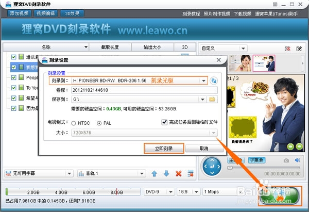The height and width of the screenshot is (212, 309).
Task: Open the 照片制作视频 link
Action: click(217, 14)
